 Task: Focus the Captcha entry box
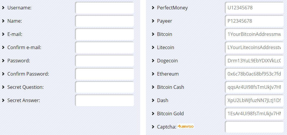pyautogui.click(x=255, y=127)
